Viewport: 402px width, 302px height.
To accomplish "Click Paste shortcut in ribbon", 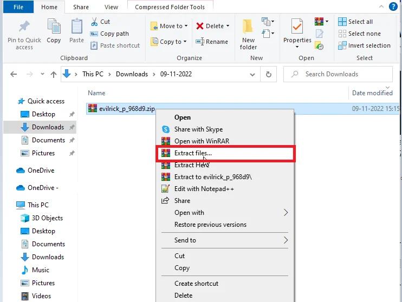I will [x=115, y=45].
